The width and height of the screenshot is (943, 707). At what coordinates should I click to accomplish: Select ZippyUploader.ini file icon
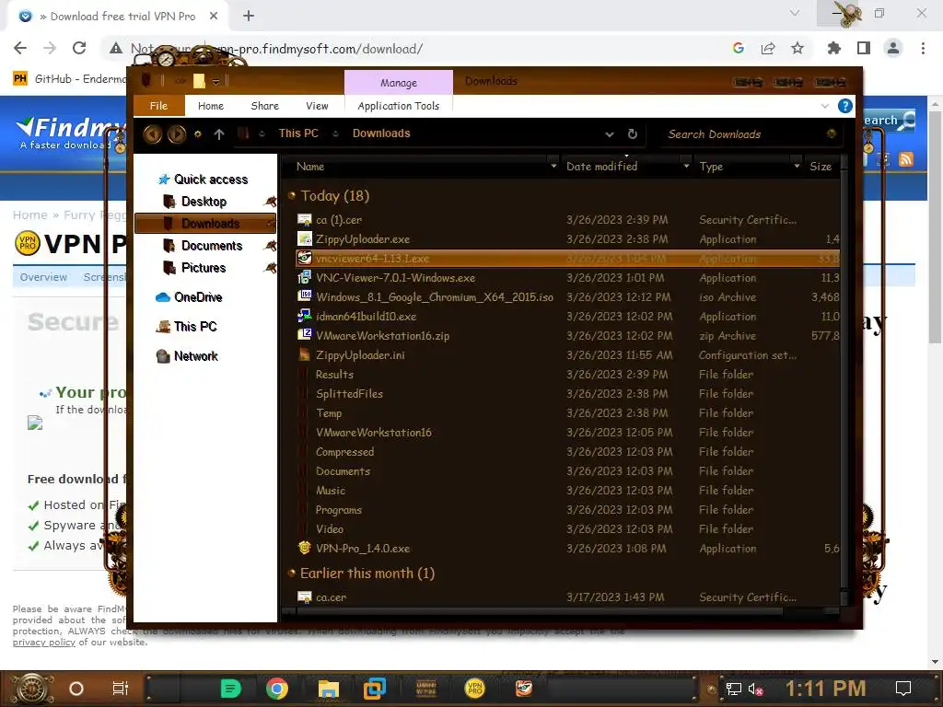point(305,354)
